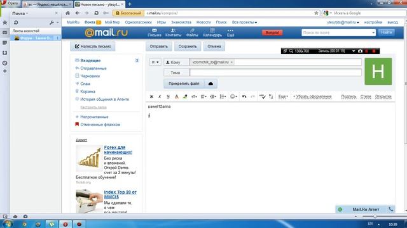This screenshot has width=407, height=228.
Task: Open Календарь section in header
Action: coord(212,33)
